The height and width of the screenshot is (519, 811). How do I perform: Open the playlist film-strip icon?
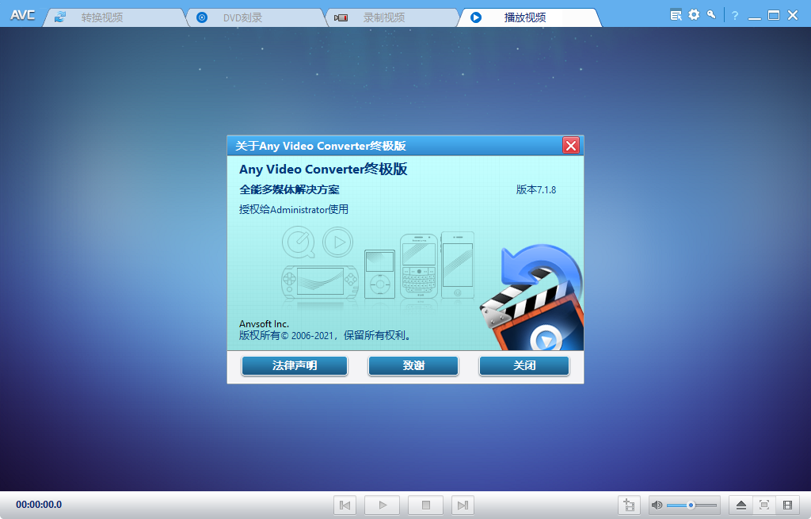coord(788,505)
